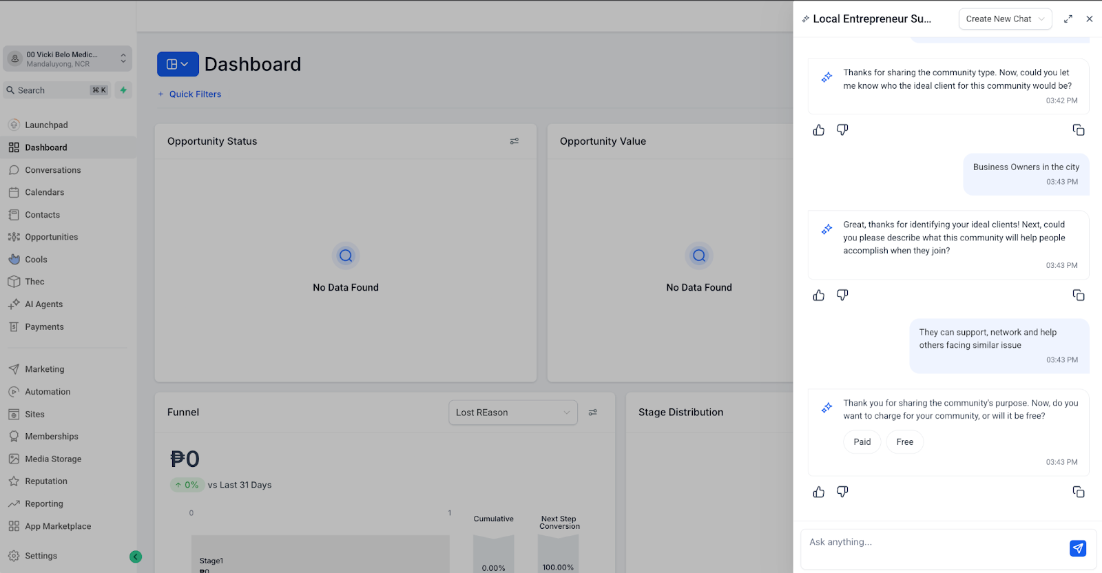The image size is (1102, 573).
Task: Thumbs down the community purpose message
Action: pos(842,295)
